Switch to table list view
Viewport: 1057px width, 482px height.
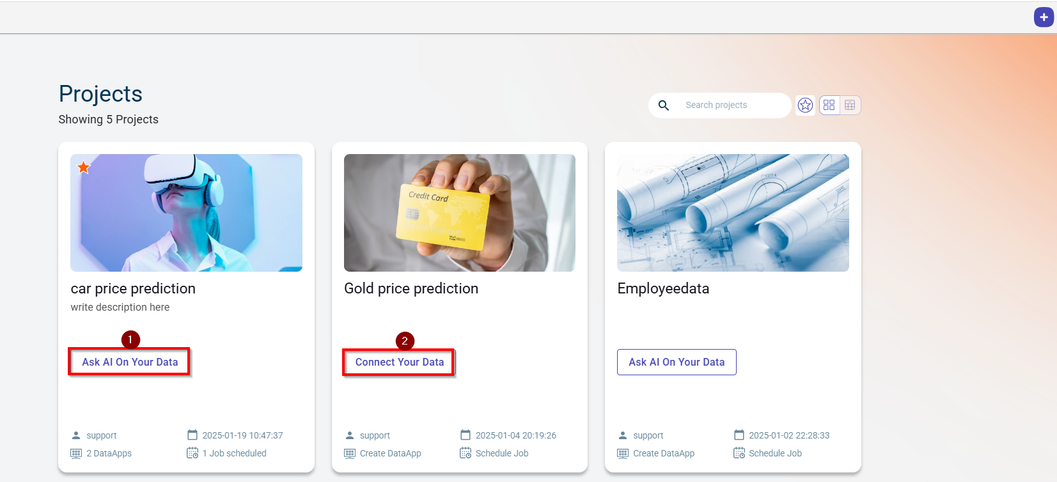coord(850,105)
